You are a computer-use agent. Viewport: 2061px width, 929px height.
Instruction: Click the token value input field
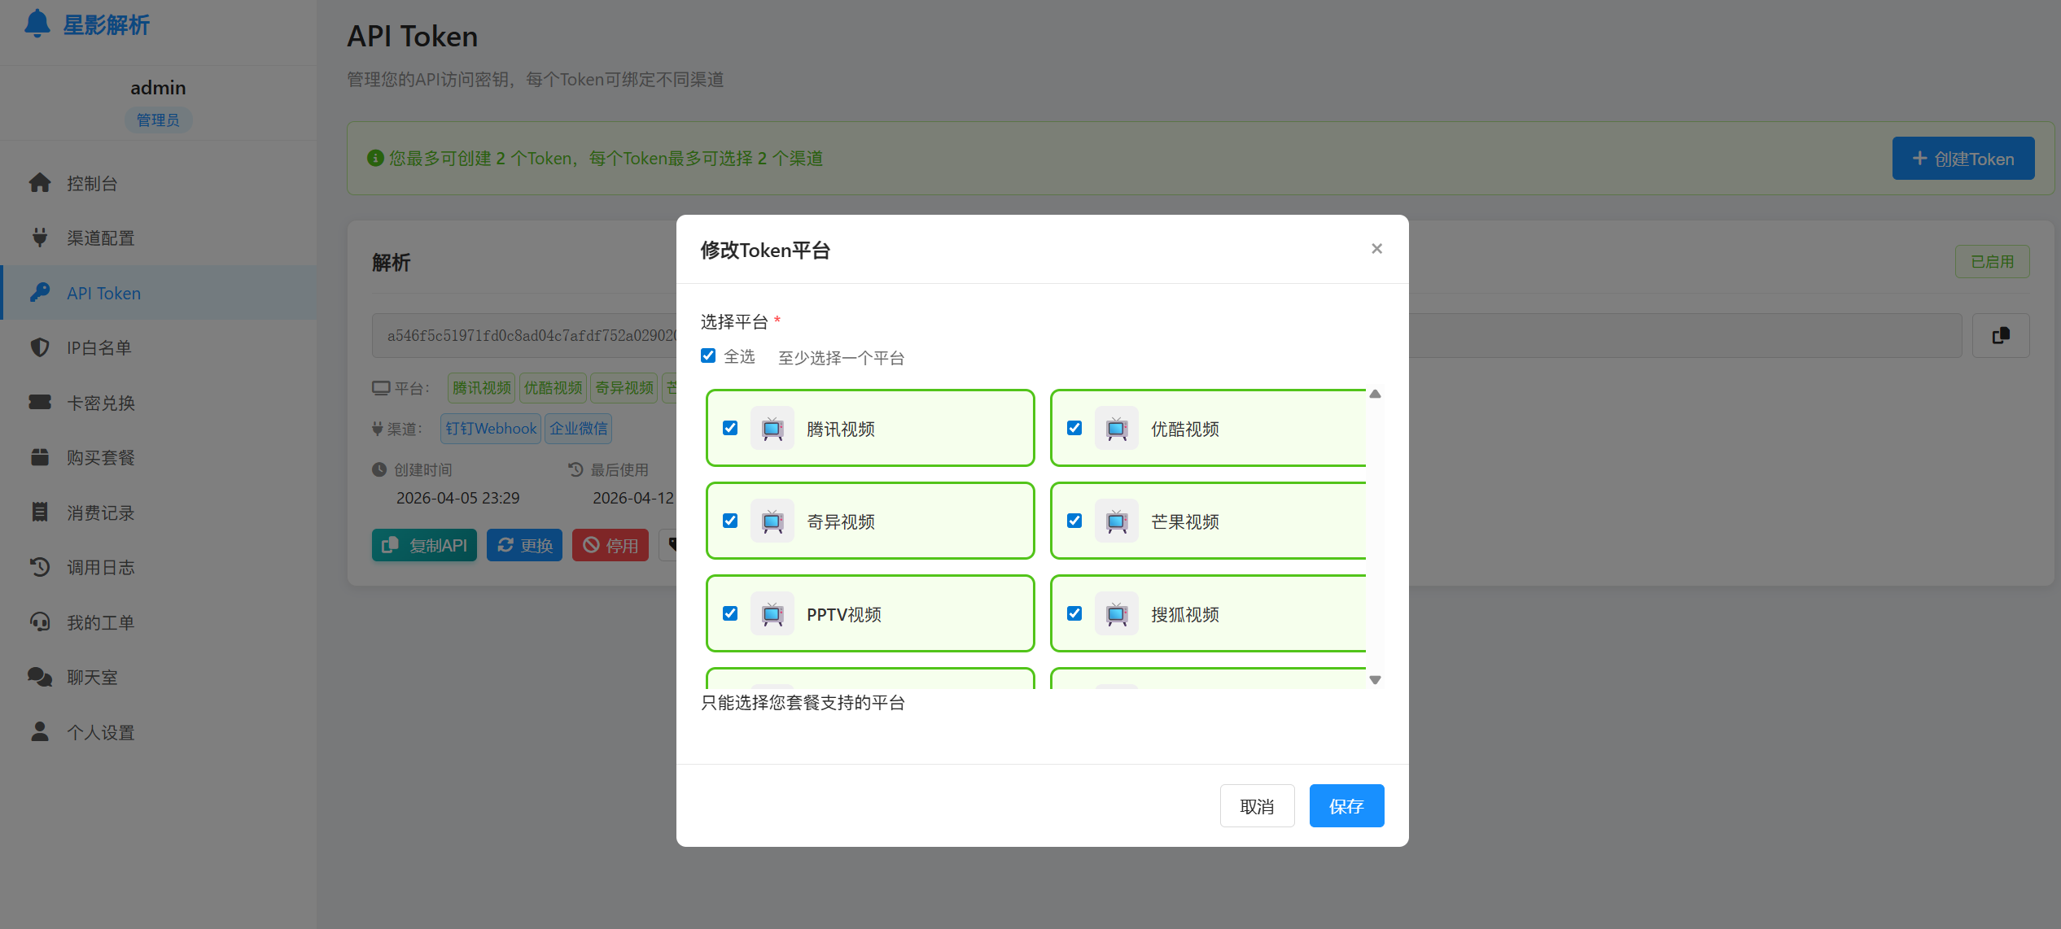(1166, 335)
